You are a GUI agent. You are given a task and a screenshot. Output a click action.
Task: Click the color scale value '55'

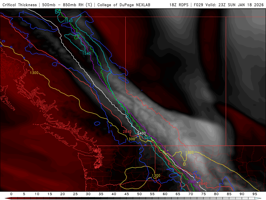pos(152,194)
